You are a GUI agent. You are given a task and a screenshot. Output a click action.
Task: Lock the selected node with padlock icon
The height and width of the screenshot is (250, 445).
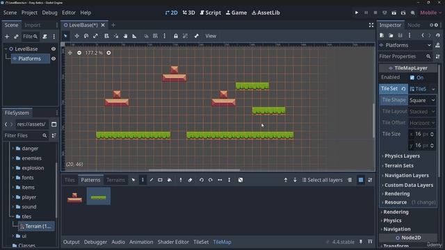click(176, 36)
